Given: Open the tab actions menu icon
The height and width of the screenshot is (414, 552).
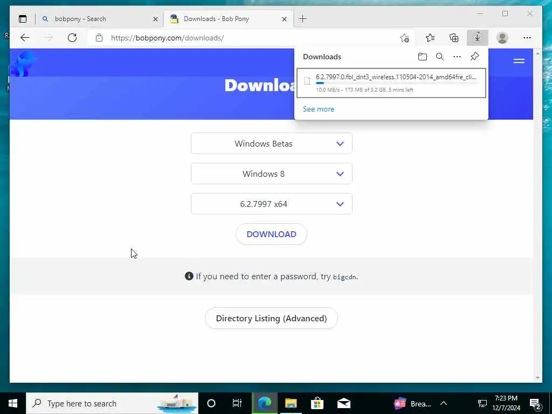Looking at the screenshot, I should (23, 19).
